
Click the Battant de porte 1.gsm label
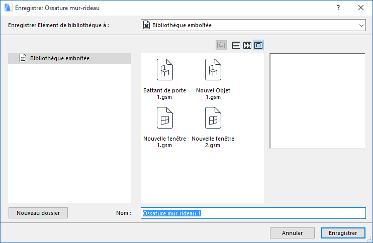(x=164, y=94)
